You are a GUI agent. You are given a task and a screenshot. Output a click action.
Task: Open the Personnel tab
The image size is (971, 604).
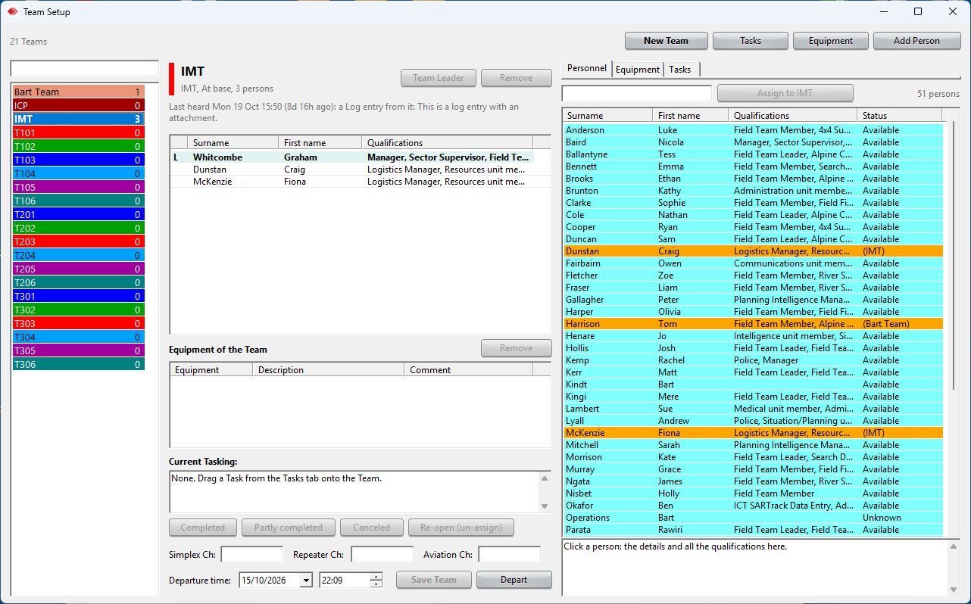coord(587,68)
